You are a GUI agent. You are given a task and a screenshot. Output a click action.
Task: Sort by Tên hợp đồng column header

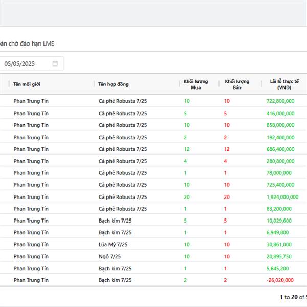click(x=114, y=84)
